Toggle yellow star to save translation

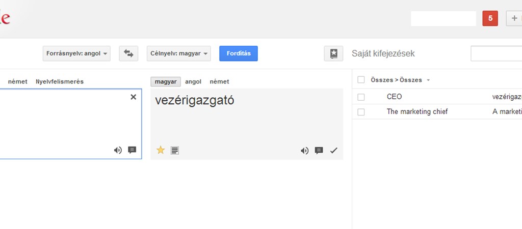161,150
